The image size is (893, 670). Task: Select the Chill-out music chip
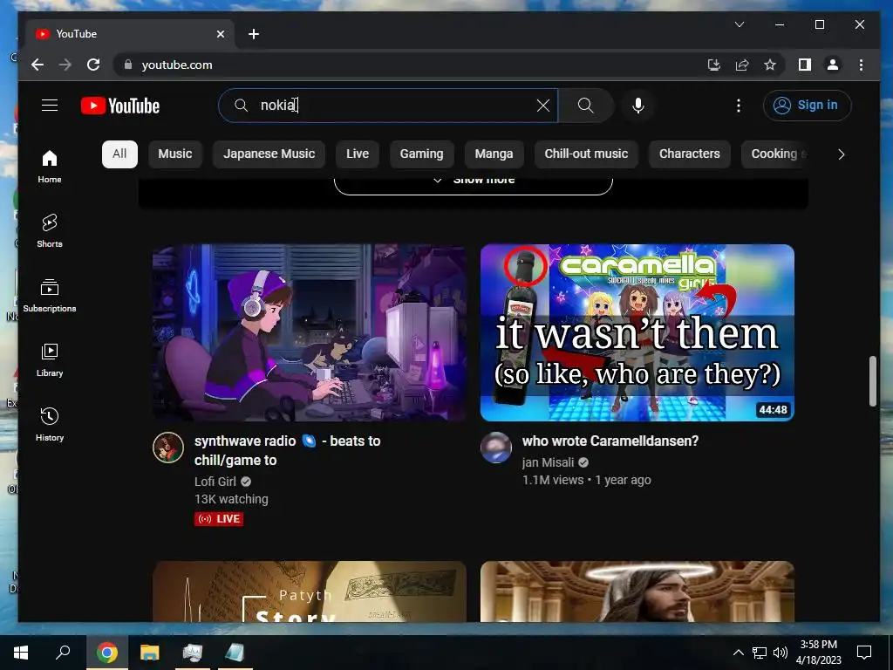pyautogui.click(x=586, y=154)
